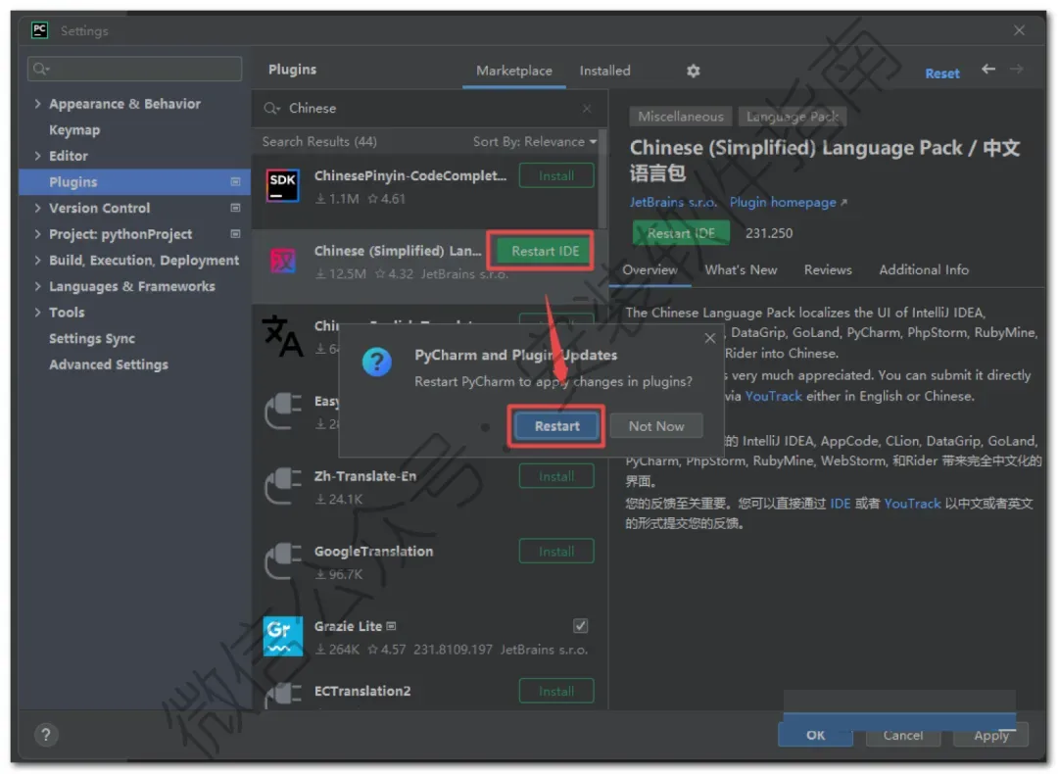Click the OK button
Screen dimensions: 1058x774
[815, 735]
